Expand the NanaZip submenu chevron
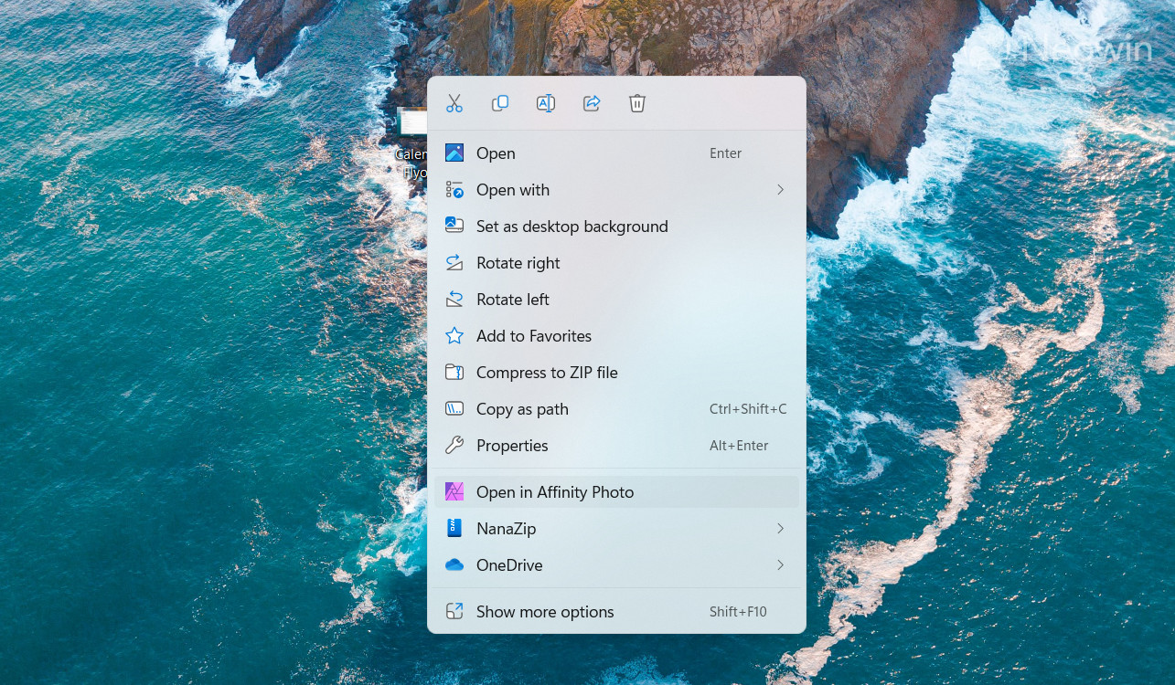Screen dimensions: 1175x685 [780, 529]
